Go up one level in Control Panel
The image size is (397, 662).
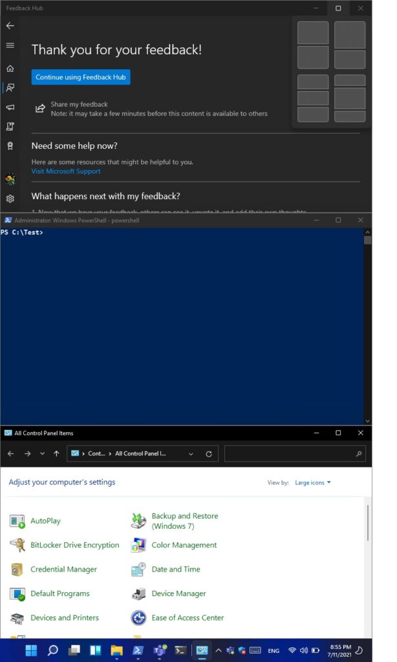click(x=56, y=454)
